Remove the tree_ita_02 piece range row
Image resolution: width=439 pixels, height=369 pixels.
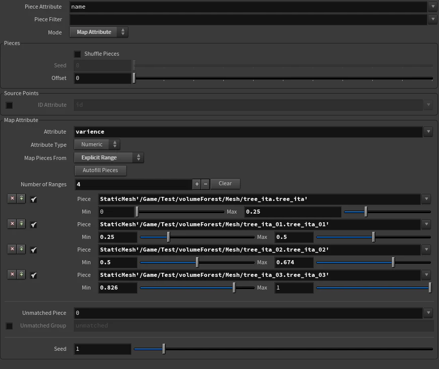click(12, 249)
